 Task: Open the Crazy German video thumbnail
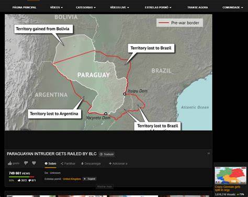point(230,176)
